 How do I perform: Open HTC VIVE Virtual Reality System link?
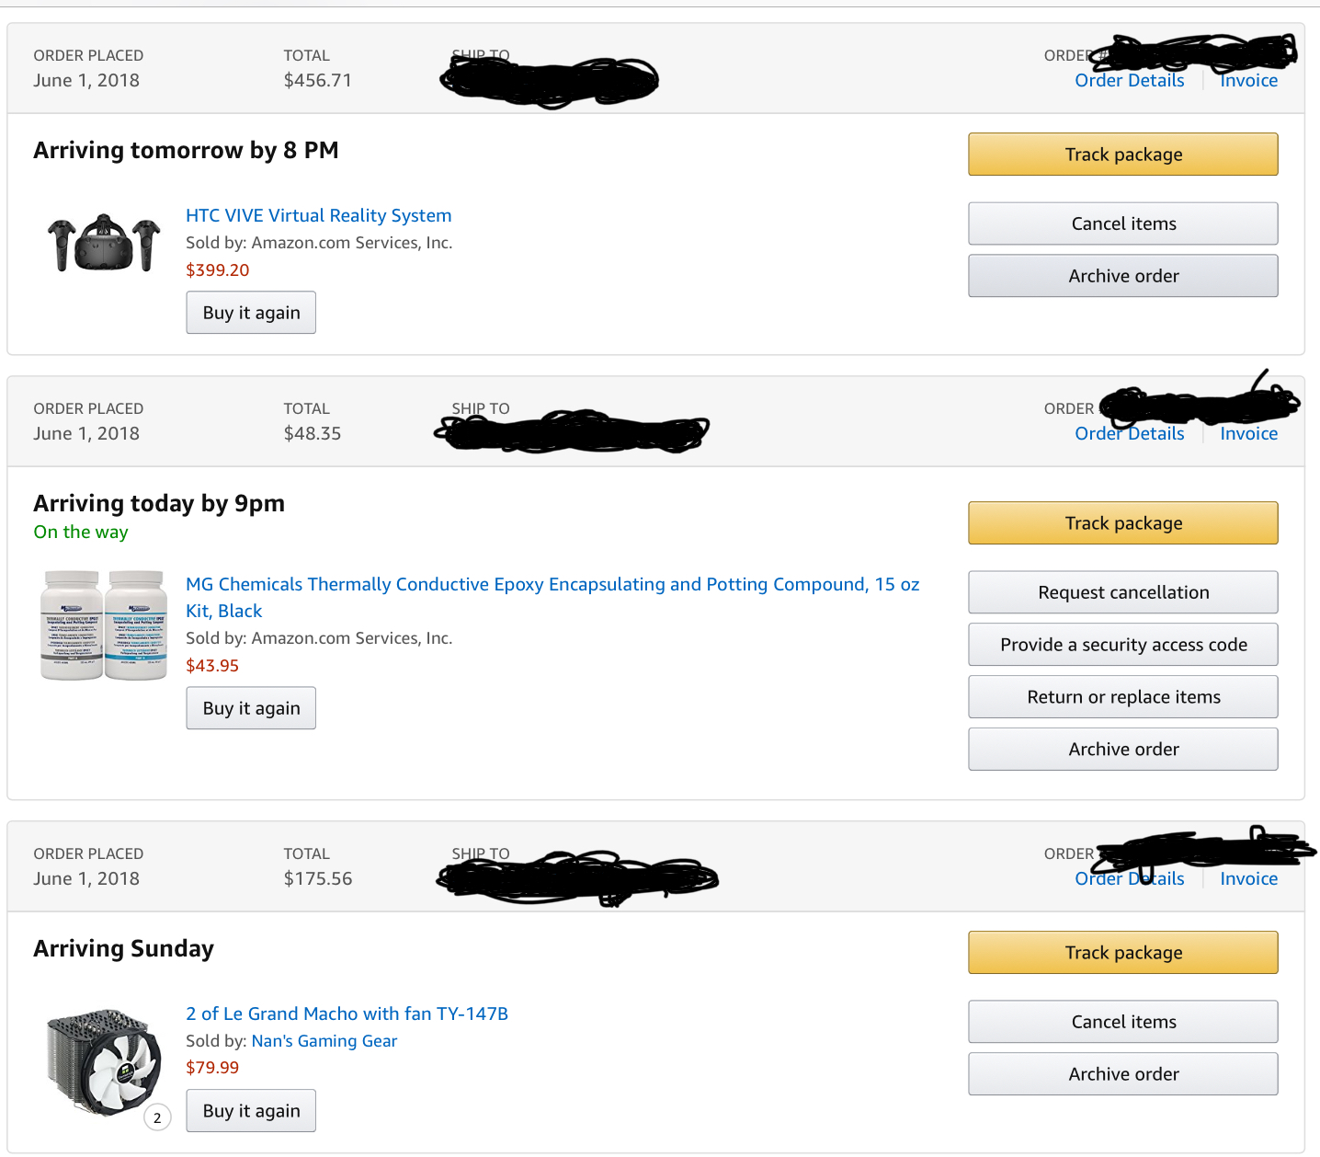(318, 215)
